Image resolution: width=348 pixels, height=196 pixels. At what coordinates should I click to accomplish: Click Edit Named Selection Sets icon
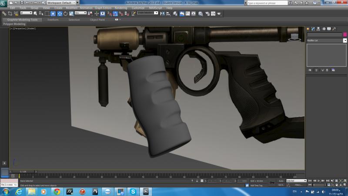tap(134, 14)
